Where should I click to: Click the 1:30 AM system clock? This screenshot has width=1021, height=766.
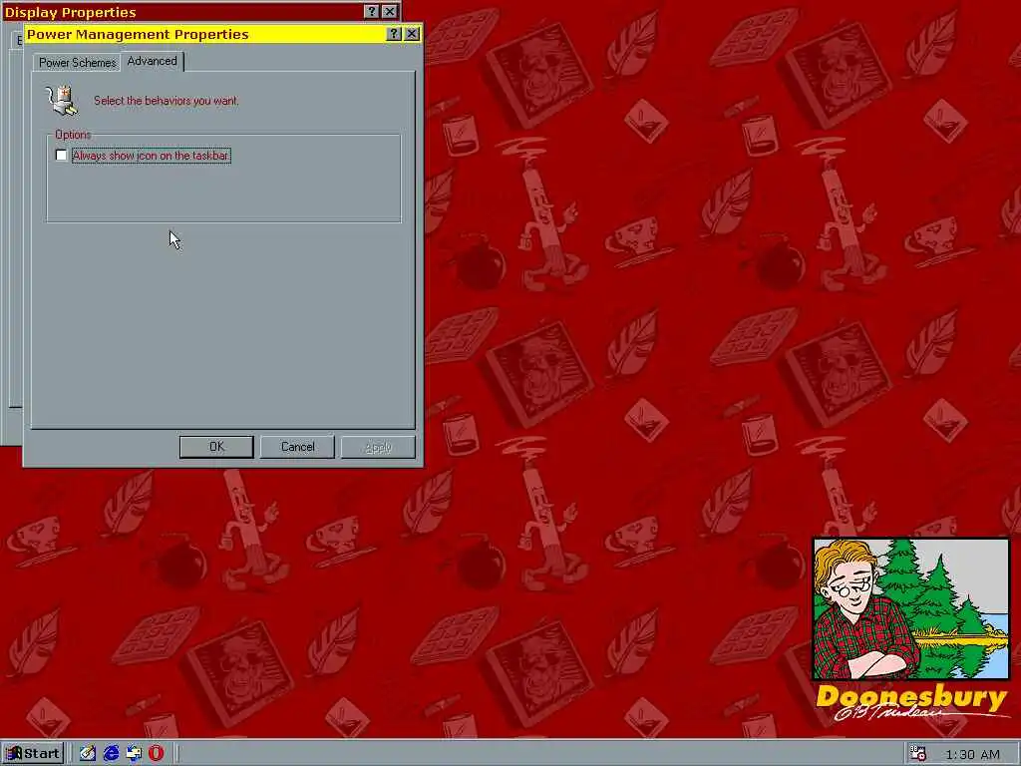point(972,754)
